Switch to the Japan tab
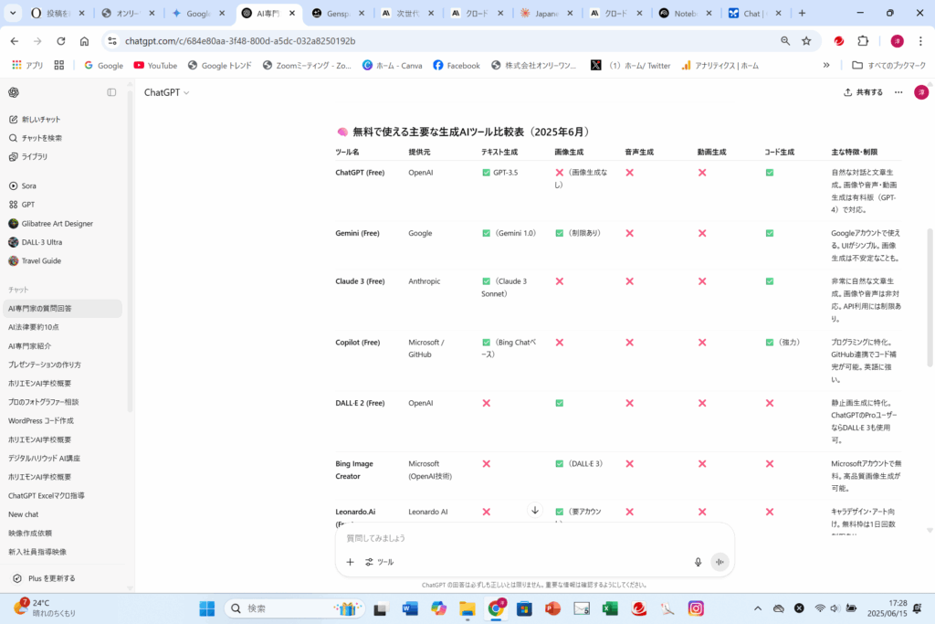The width and height of the screenshot is (935, 624). click(546, 13)
